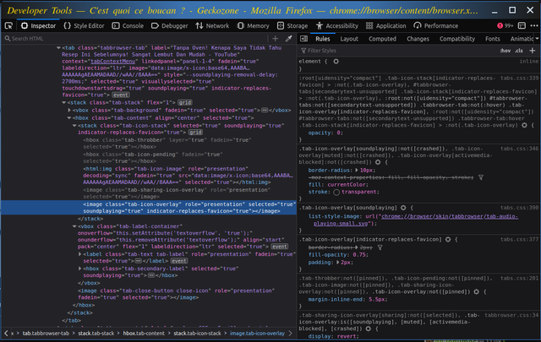This screenshot has height=342, width=541.
Task: Open the Accessibility panel
Action: click(337, 26)
